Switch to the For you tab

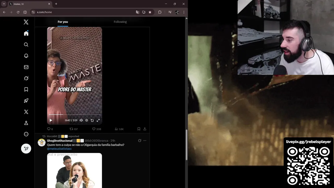[x=63, y=22]
